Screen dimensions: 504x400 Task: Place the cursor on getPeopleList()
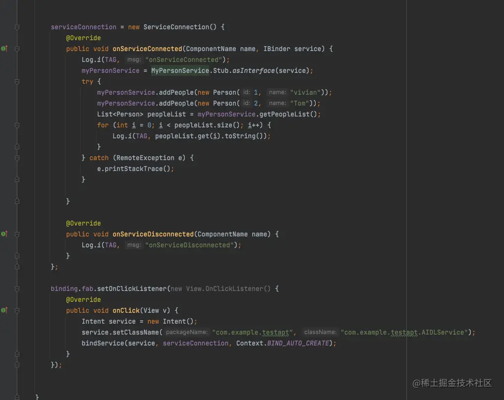point(287,114)
